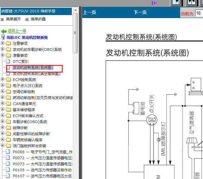The height and width of the screenshot is (179, 203).
Task: Click document icon for P0107 entry
Action: point(8,176)
